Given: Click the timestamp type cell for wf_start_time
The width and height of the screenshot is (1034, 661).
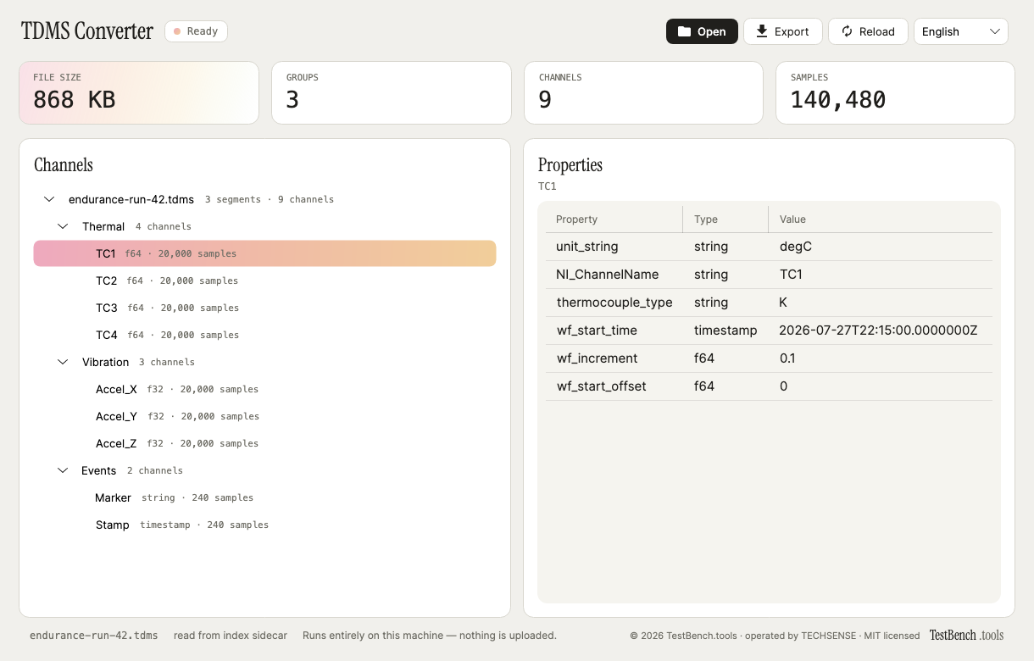Looking at the screenshot, I should point(725,330).
